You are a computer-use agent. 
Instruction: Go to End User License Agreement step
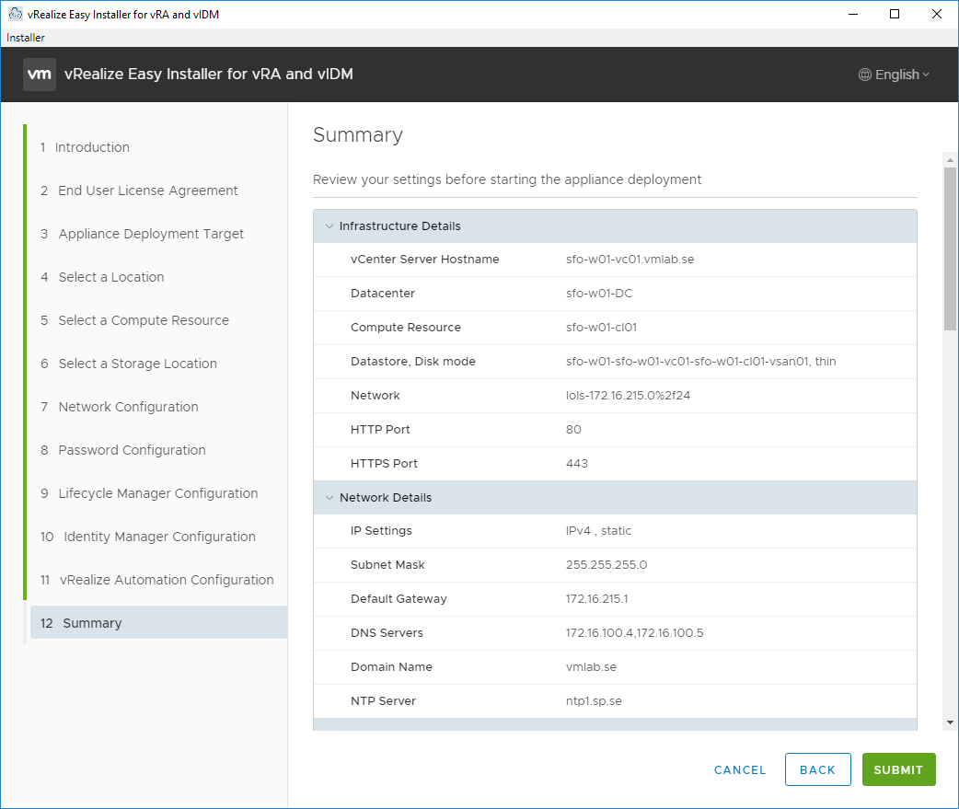tap(139, 191)
